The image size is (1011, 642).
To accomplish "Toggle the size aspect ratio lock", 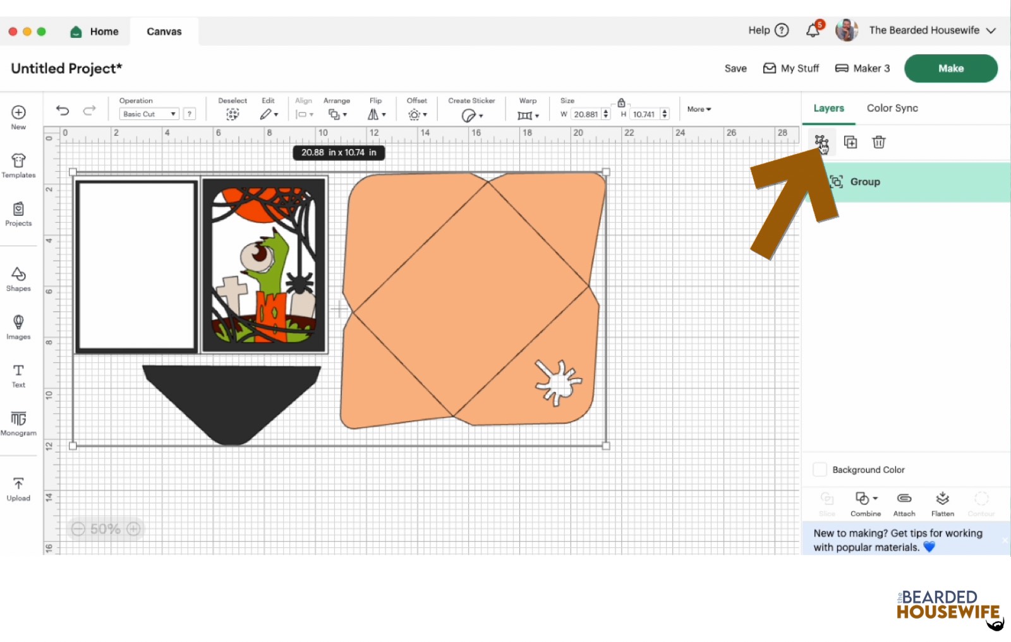I will click(x=621, y=101).
